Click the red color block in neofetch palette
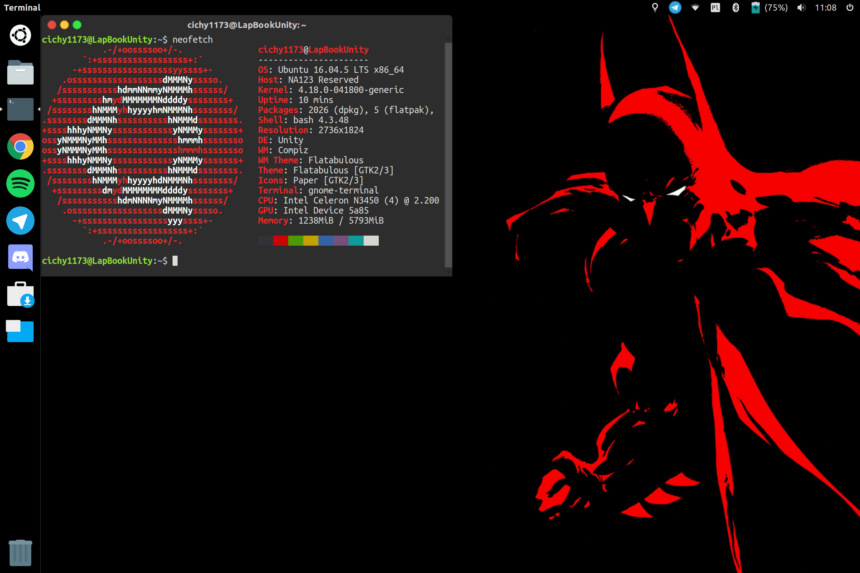Screen dimensions: 860x573 click(280, 240)
